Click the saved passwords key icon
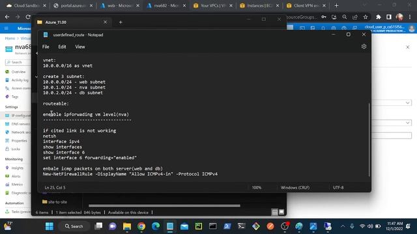The image size is (417, 234). (324, 17)
